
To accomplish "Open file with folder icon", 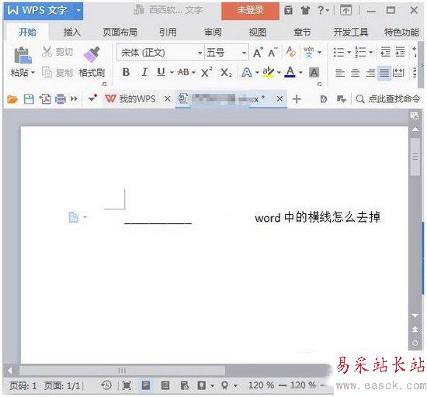I will coord(12,99).
